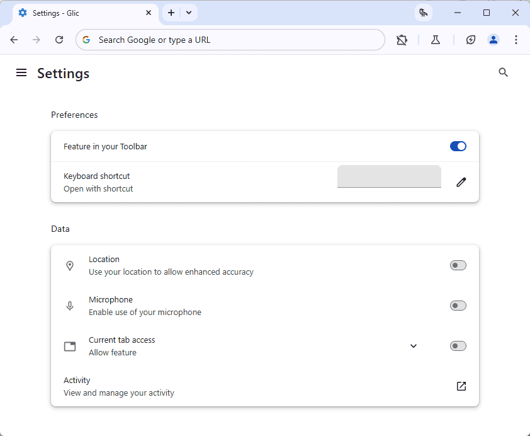
Task: Click the keyboard shortcut input field
Action: pos(389,176)
